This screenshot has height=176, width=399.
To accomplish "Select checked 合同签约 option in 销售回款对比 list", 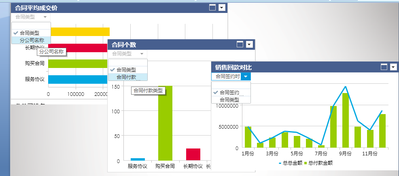I will (229, 92).
